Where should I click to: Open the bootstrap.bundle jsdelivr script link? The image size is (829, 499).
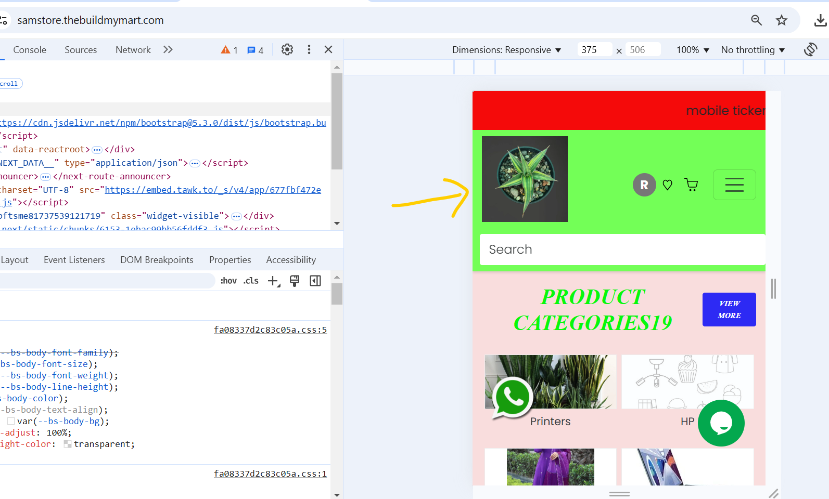(x=163, y=123)
